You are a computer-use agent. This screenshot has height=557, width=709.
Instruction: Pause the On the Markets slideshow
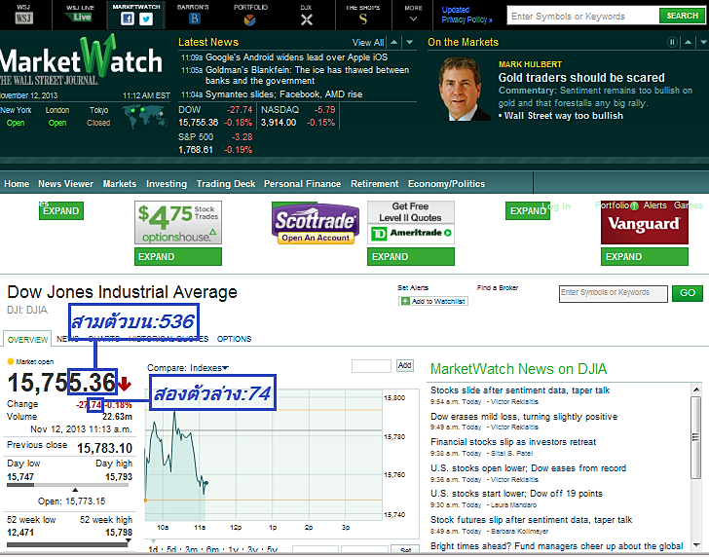point(672,42)
